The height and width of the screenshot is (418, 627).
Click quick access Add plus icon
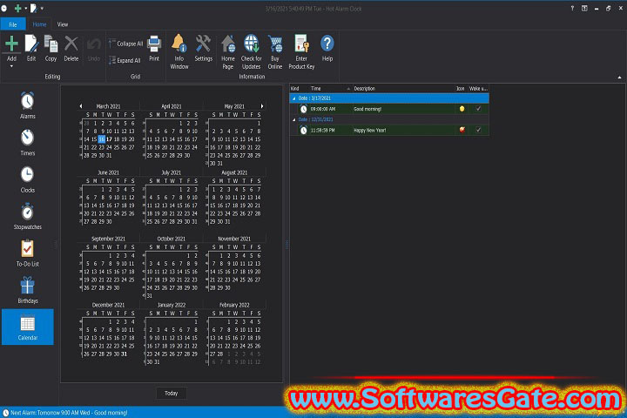click(17, 8)
